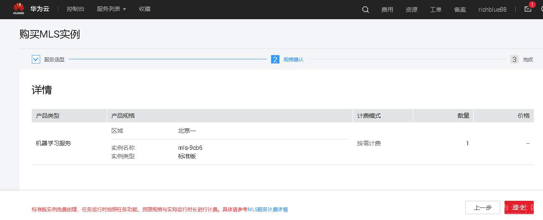Open the MLS服务计费详情 link

(268, 210)
